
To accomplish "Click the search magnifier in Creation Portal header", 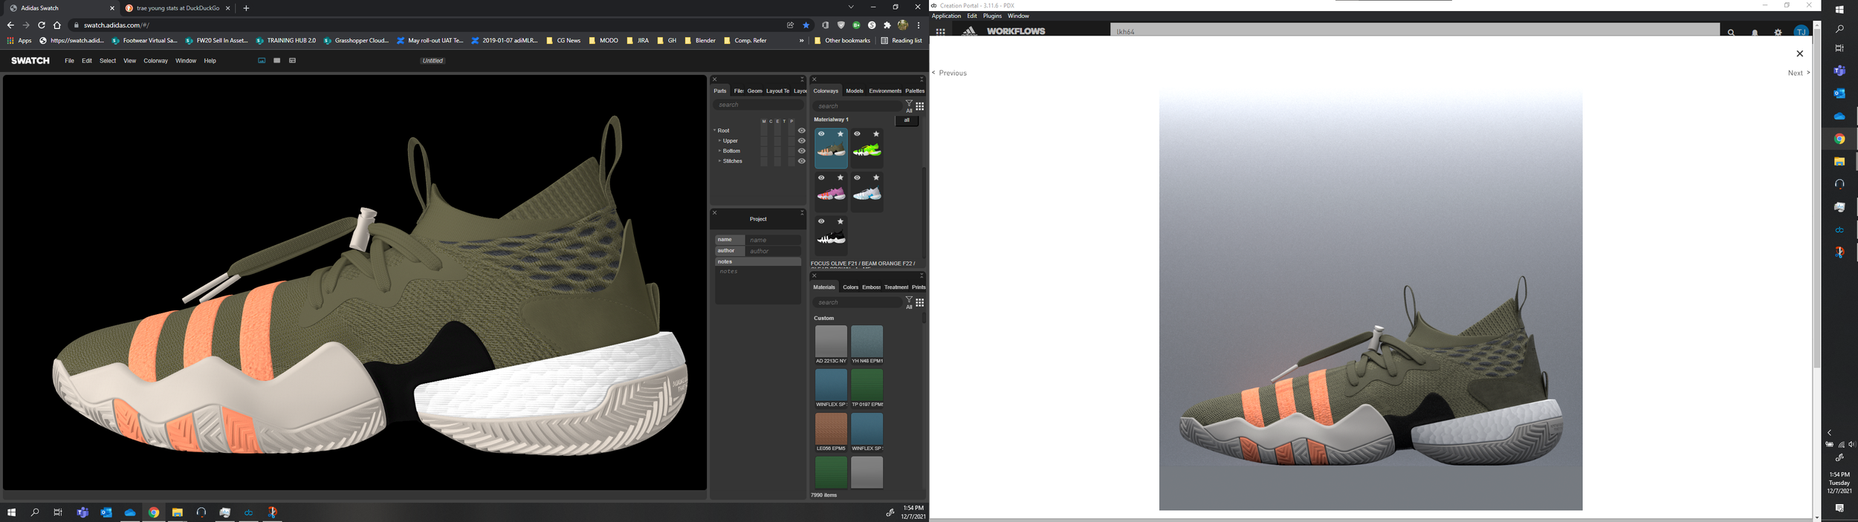I will pos(1731,33).
